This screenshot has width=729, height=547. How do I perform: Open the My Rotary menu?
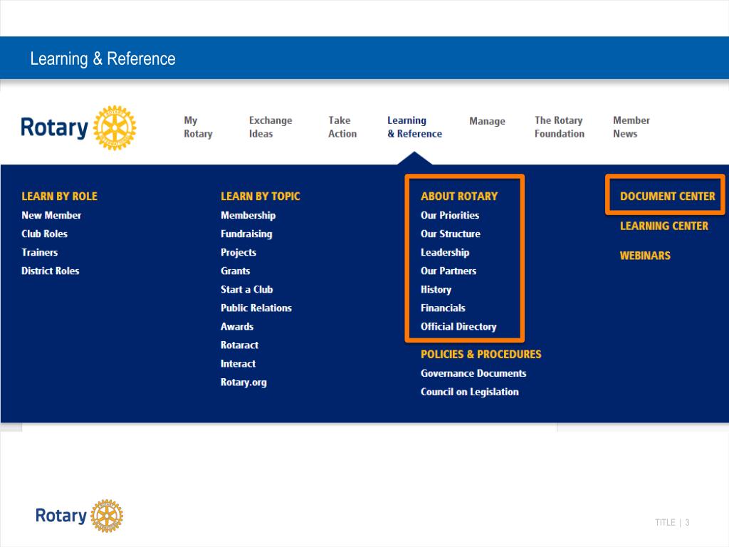coord(198,127)
